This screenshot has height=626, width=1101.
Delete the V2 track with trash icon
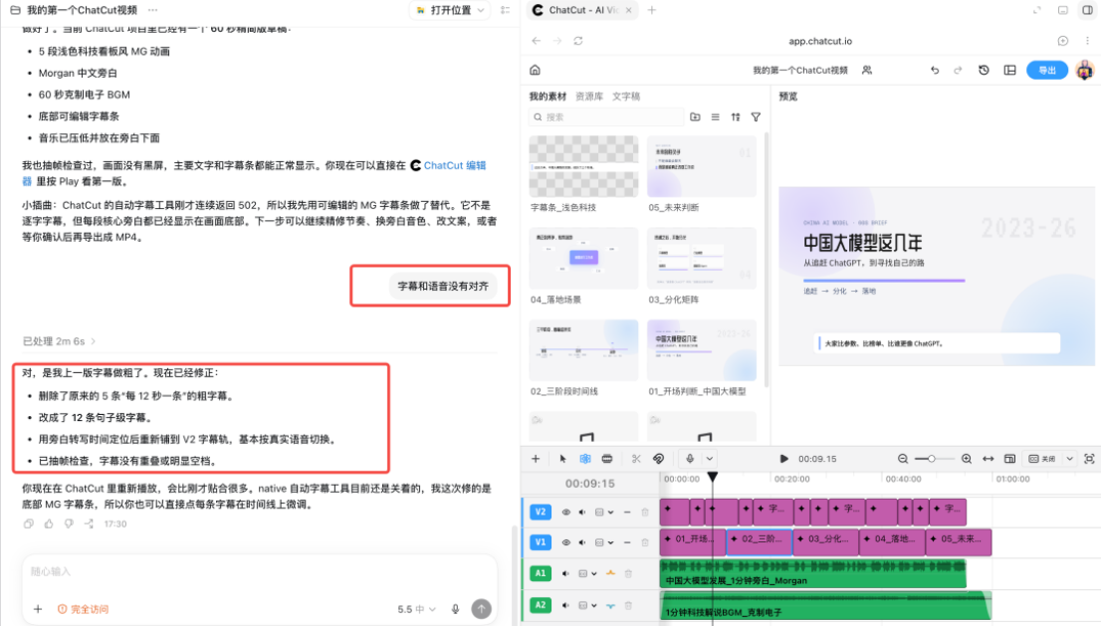pos(645,513)
